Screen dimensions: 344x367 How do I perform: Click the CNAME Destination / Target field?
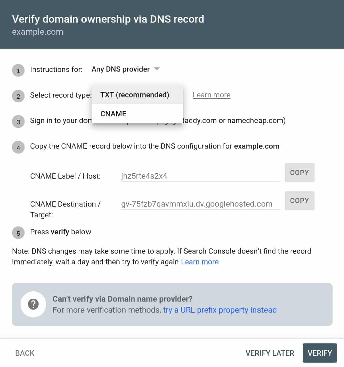pos(200,204)
